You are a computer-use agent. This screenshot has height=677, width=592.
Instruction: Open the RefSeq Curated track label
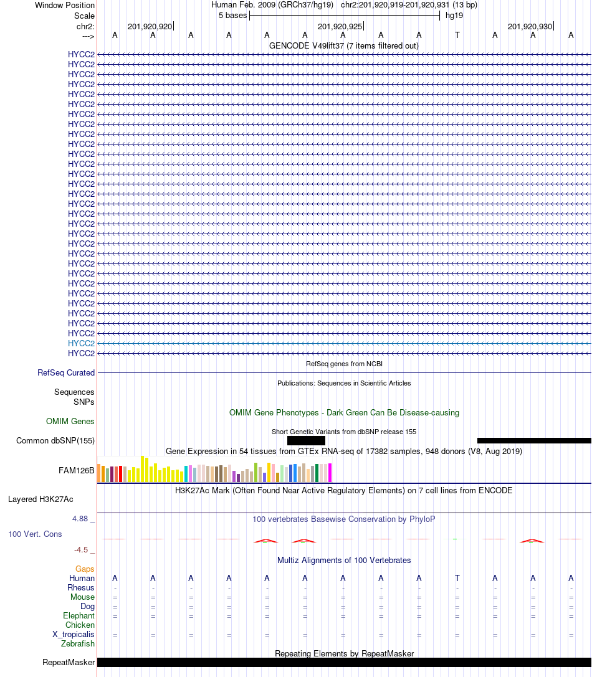pos(66,372)
